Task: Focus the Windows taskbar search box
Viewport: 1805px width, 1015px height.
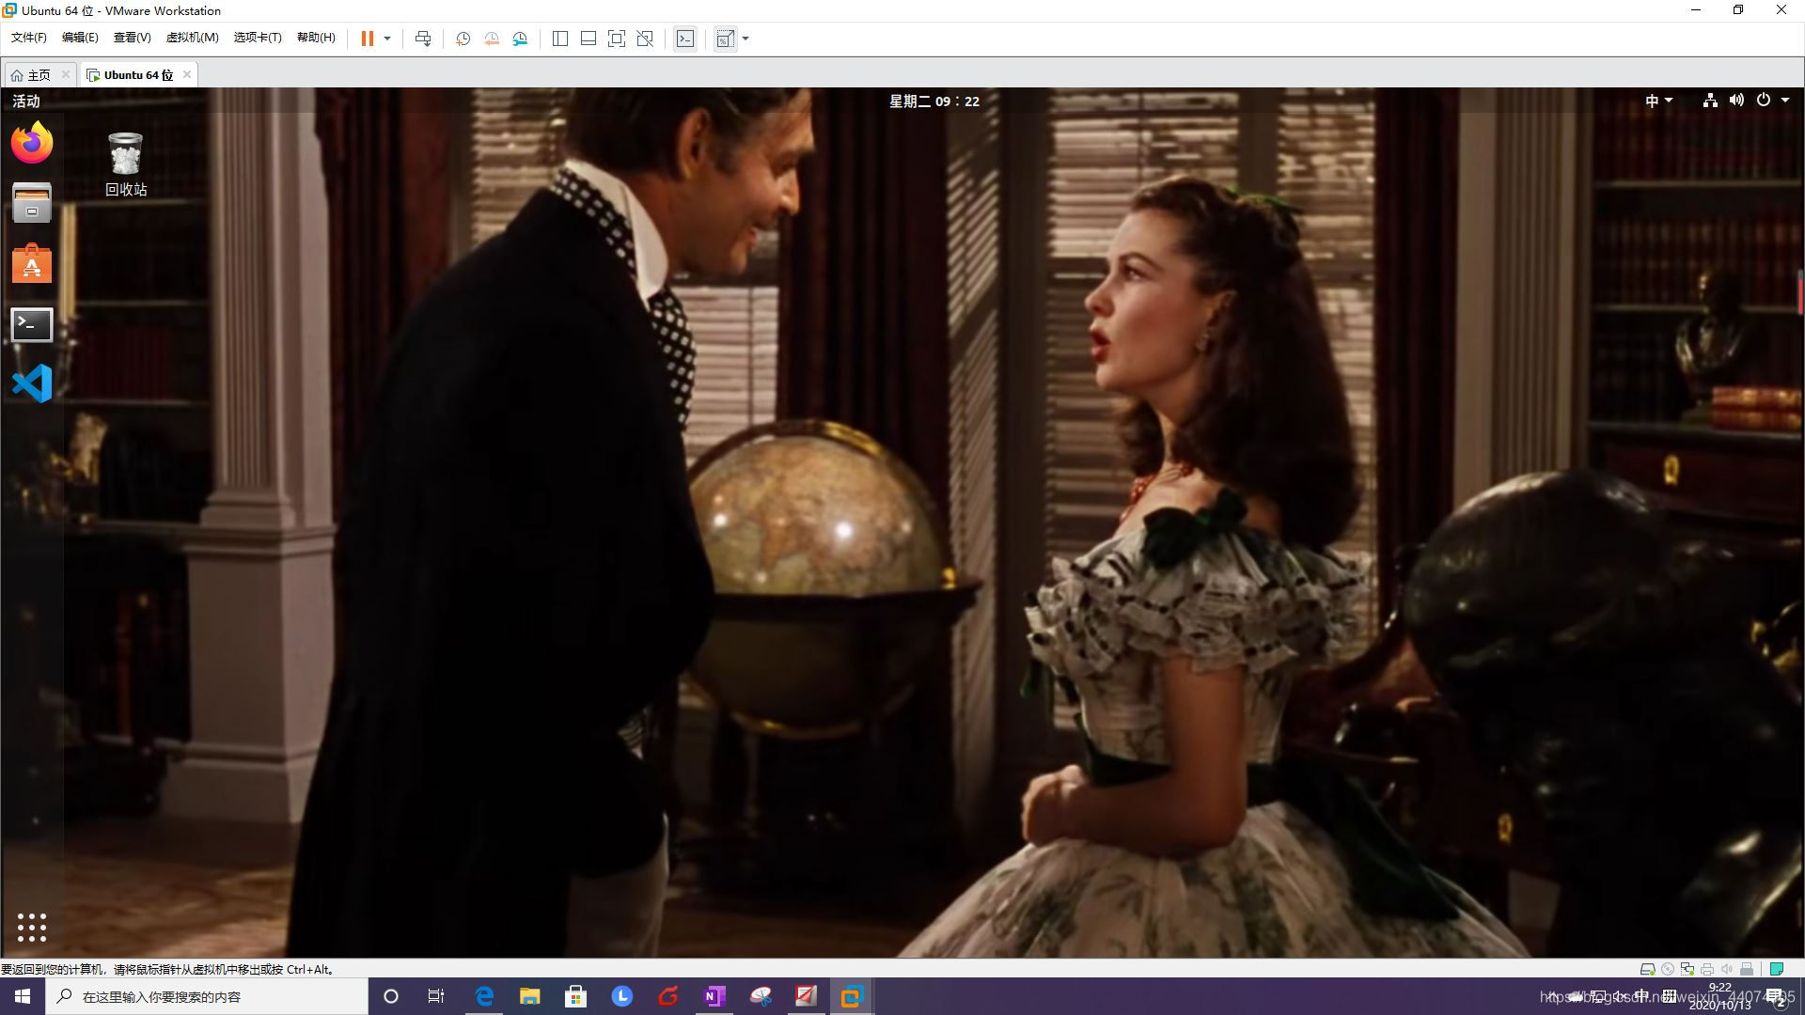Action: [x=207, y=996]
